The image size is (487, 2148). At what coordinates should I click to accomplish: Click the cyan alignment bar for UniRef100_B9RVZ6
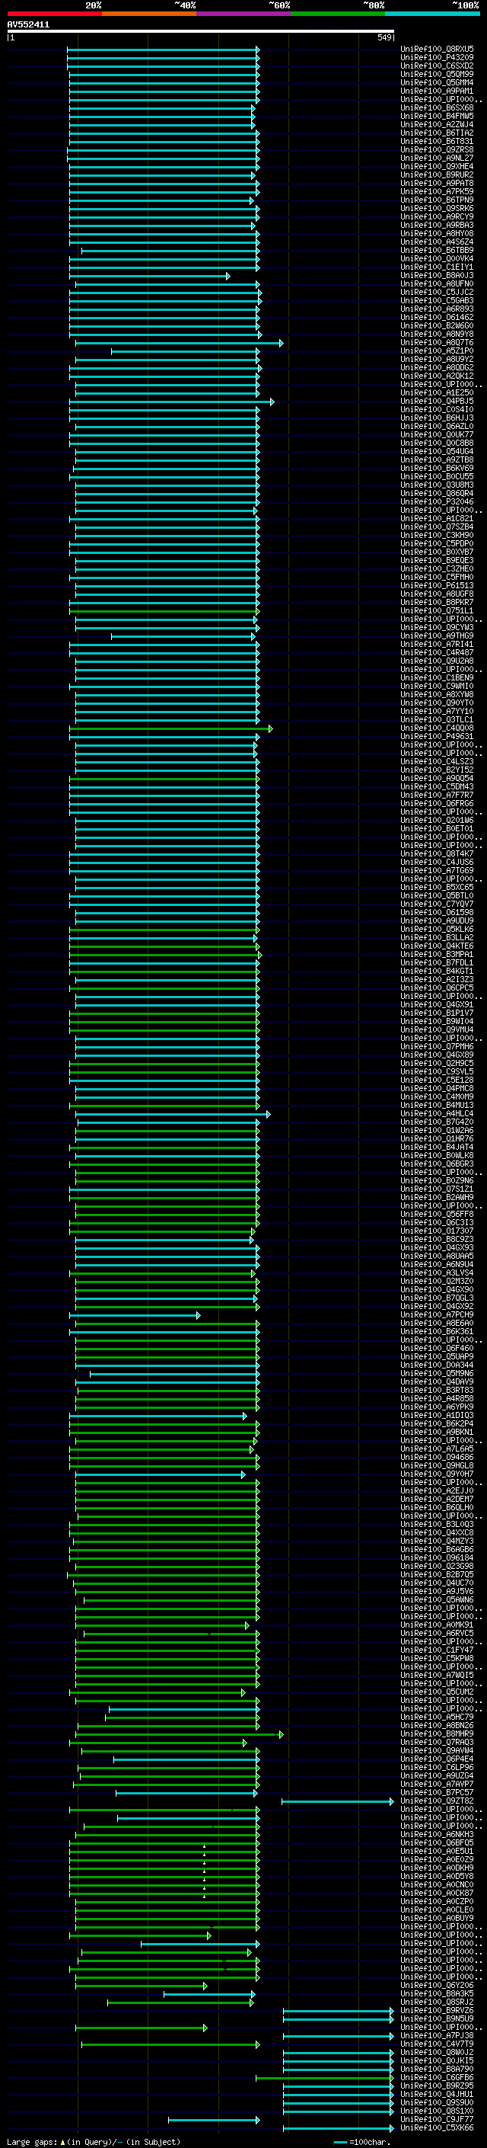click(338, 2010)
